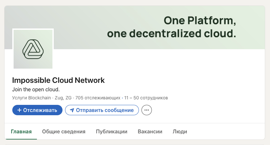
Task: Click the Impossible Cloud Network company name
Action: (58, 80)
